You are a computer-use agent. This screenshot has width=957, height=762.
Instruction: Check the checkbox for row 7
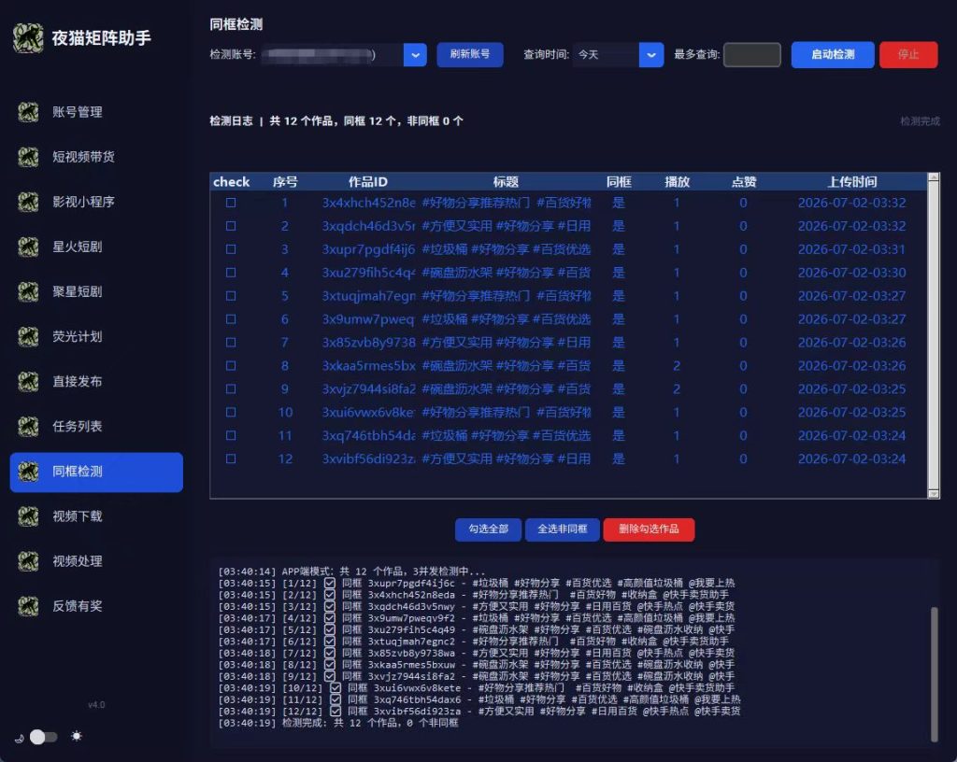tap(231, 342)
